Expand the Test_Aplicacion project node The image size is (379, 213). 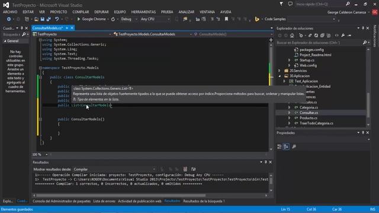point(284,82)
